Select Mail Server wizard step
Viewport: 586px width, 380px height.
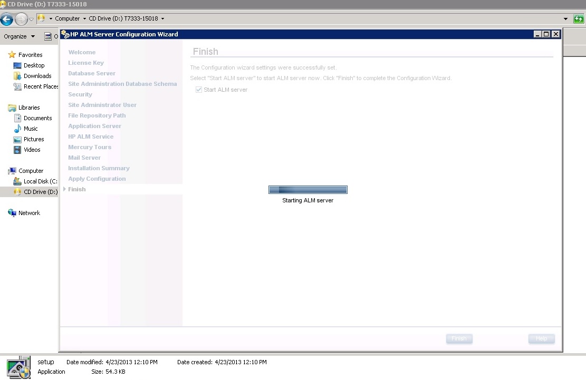click(84, 158)
